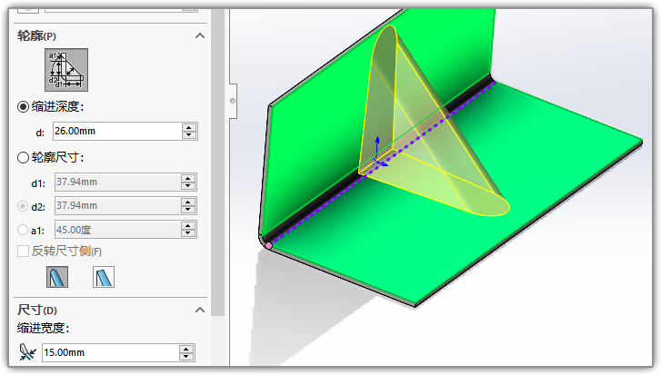The height and width of the screenshot is (375, 661).
Task: Collapse the 尺寸 section chevron
Action: pyautogui.click(x=199, y=311)
